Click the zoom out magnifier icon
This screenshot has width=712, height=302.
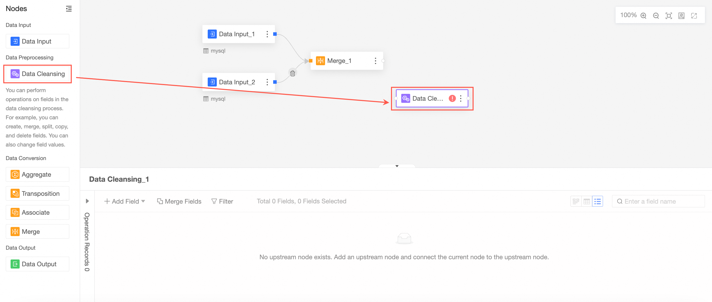[656, 16]
